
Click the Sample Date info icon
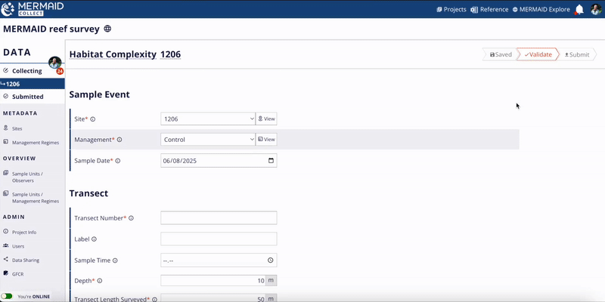pos(118,161)
